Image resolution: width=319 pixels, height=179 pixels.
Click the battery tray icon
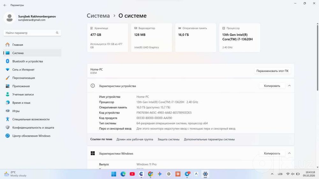coord(298,174)
